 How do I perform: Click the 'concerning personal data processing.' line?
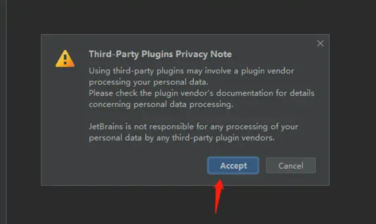tap(161, 104)
